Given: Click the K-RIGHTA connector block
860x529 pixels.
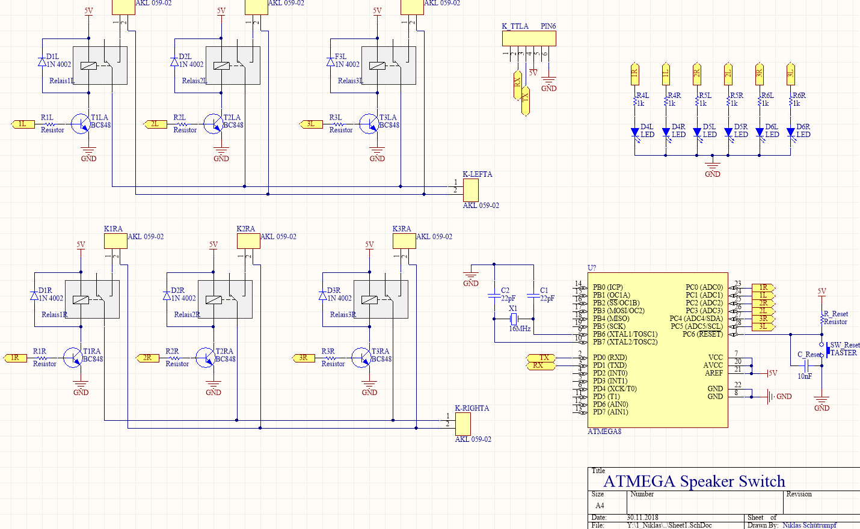Looking at the screenshot, I should point(462,424).
